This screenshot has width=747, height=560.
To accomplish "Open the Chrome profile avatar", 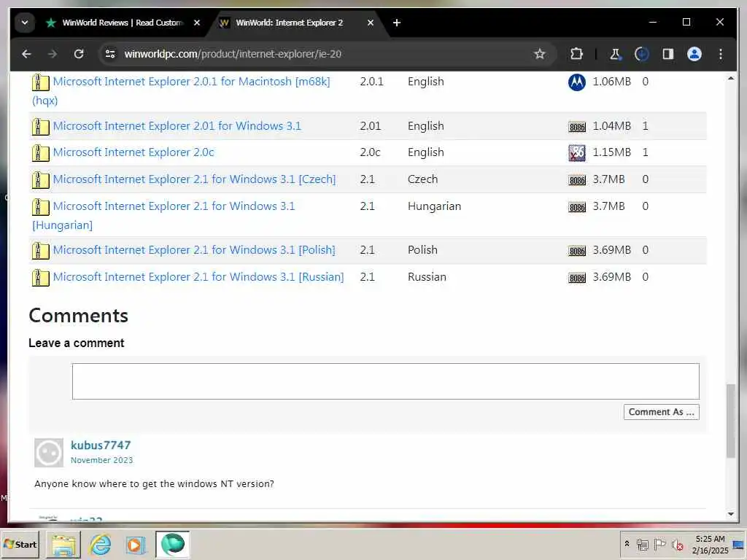I will coord(694,54).
